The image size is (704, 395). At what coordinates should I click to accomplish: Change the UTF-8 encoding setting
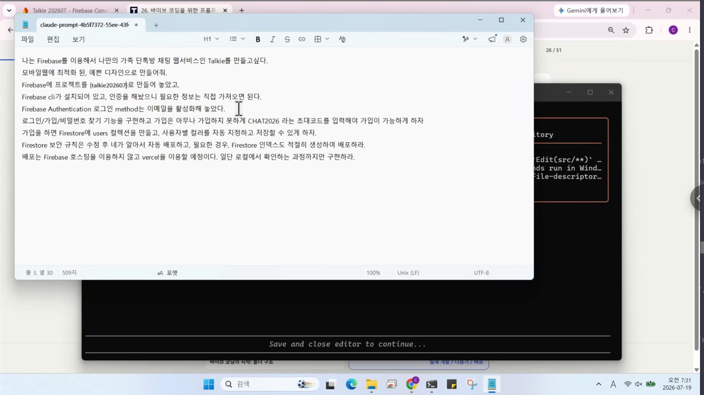click(481, 273)
